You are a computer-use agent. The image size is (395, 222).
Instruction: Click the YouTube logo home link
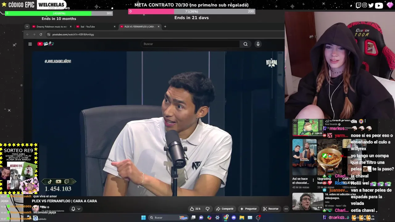click(x=46, y=44)
